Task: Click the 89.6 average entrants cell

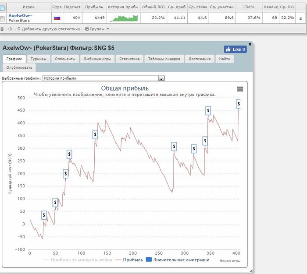Action: point(222,18)
